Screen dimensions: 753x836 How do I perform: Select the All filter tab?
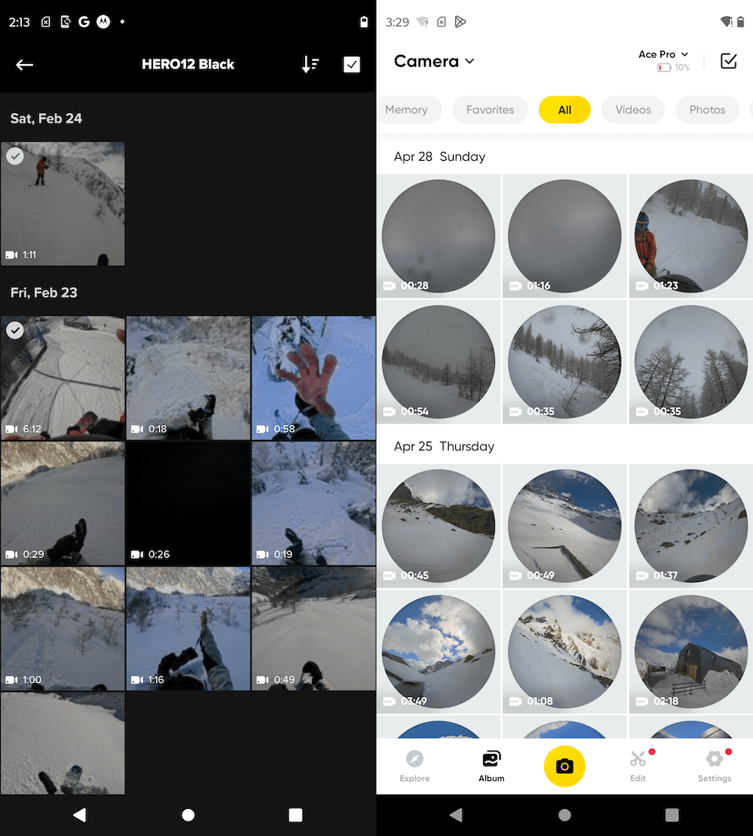(565, 110)
